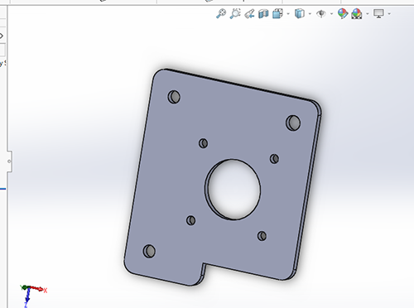Screen dimensions: 414x308
Task: Expand the Apply Scene dropdown arrow
Action: coord(368,13)
